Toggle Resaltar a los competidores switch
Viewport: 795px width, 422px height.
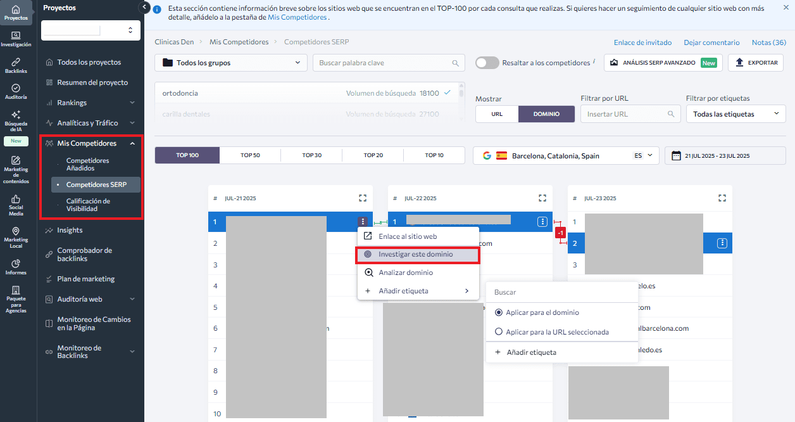tap(487, 63)
